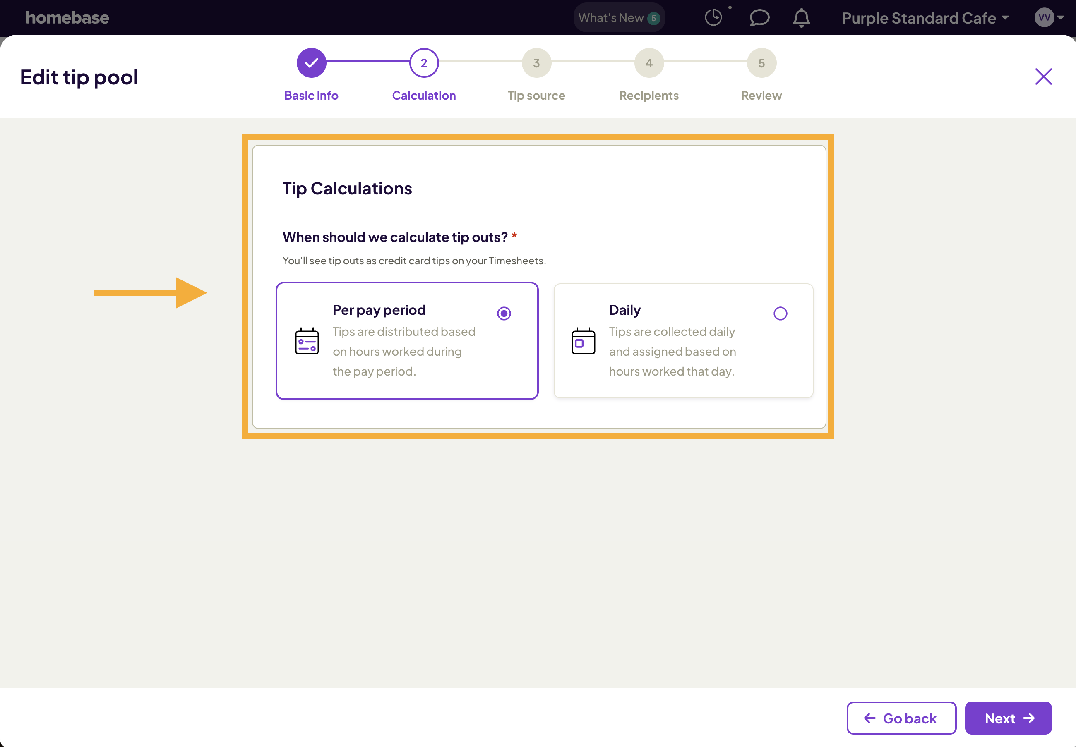Expand the VV account avatar menu
Image resolution: width=1076 pixels, height=747 pixels.
1049,17
